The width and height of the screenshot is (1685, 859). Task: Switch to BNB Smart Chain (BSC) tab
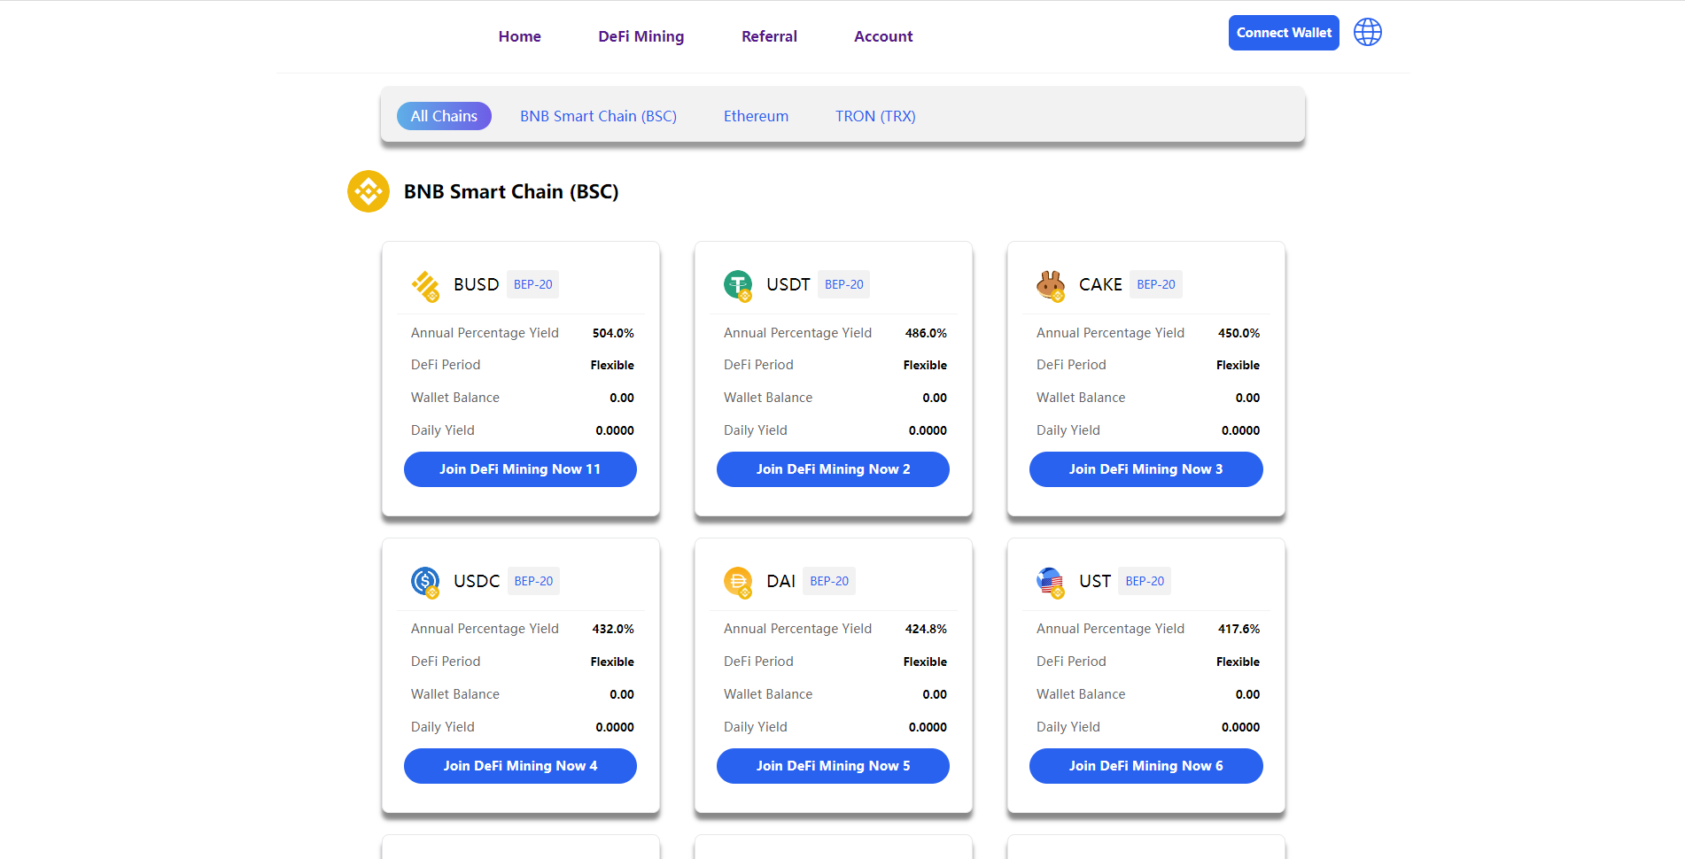pyautogui.click(x=598, y=116)
